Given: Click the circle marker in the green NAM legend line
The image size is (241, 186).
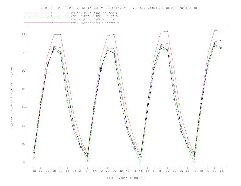Looking at the screenshot, I should pyautogui.click(x=52, y=16).
